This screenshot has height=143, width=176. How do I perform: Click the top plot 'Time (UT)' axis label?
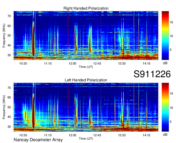(x=86, y=67)
